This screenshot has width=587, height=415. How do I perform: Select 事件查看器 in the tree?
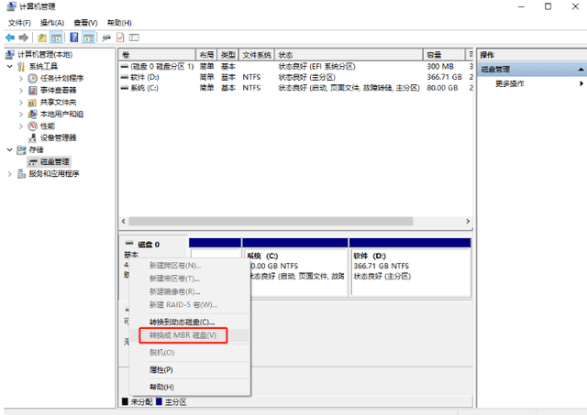(x=58, y=90)
